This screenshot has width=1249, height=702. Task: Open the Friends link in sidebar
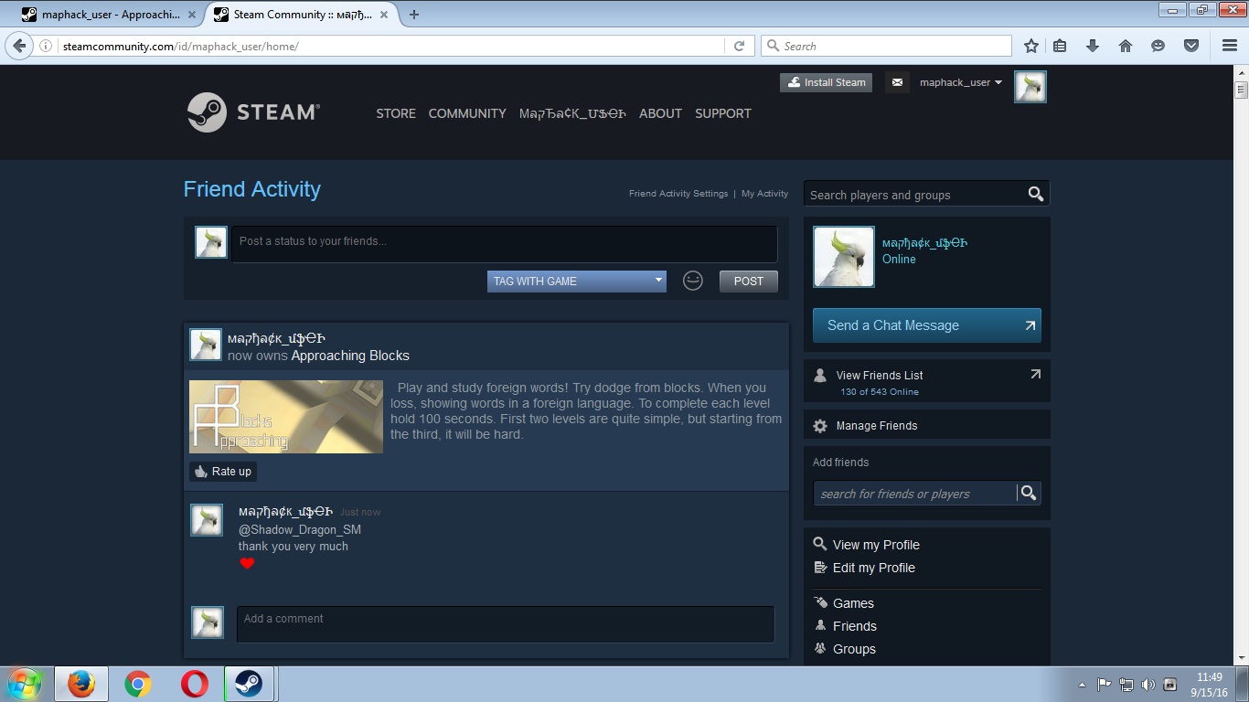(855, 626)
